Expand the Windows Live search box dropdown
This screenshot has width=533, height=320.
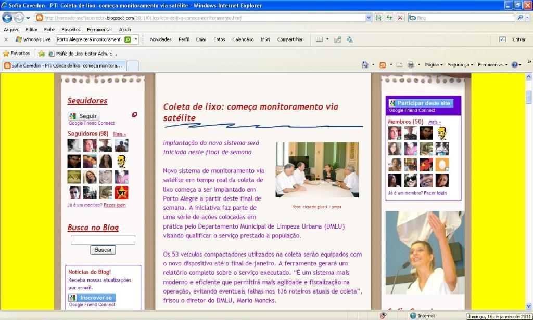pos(136,39)
